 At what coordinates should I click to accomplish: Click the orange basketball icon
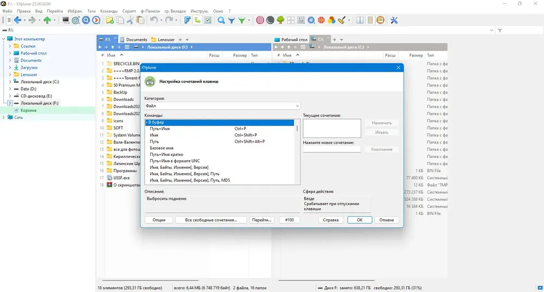[x=322, y=21]
